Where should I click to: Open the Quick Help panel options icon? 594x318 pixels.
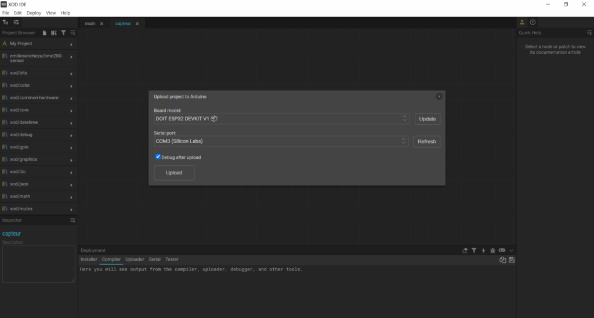(589, 33)
